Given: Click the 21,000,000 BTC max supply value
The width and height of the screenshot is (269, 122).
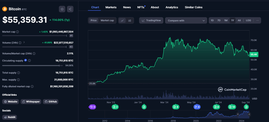Looking at the screenshot, I should click(x=64, y=80).
